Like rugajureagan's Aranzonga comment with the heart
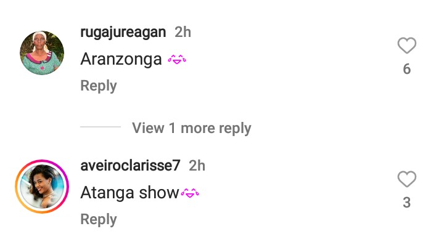 coord(406,45)
